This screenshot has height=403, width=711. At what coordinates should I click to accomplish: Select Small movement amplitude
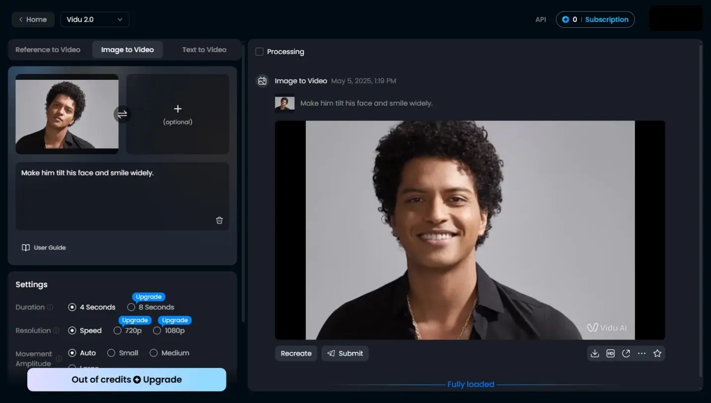[x=123, y=353]
